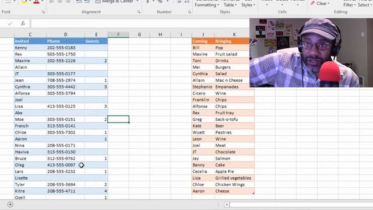Select phone number 413-555-0125

point(65,106)
